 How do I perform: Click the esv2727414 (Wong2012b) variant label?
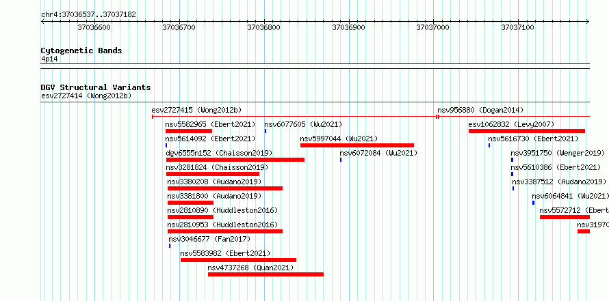coord(86,96)
